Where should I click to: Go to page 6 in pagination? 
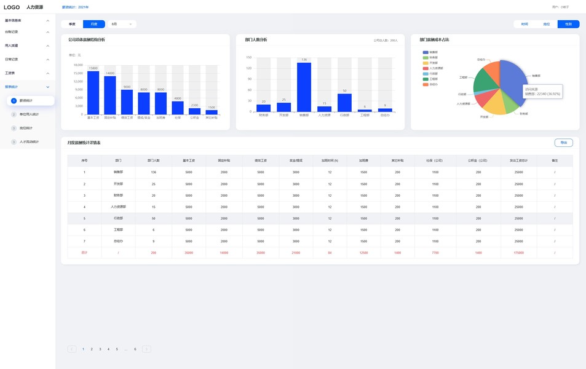click(135, 349)
